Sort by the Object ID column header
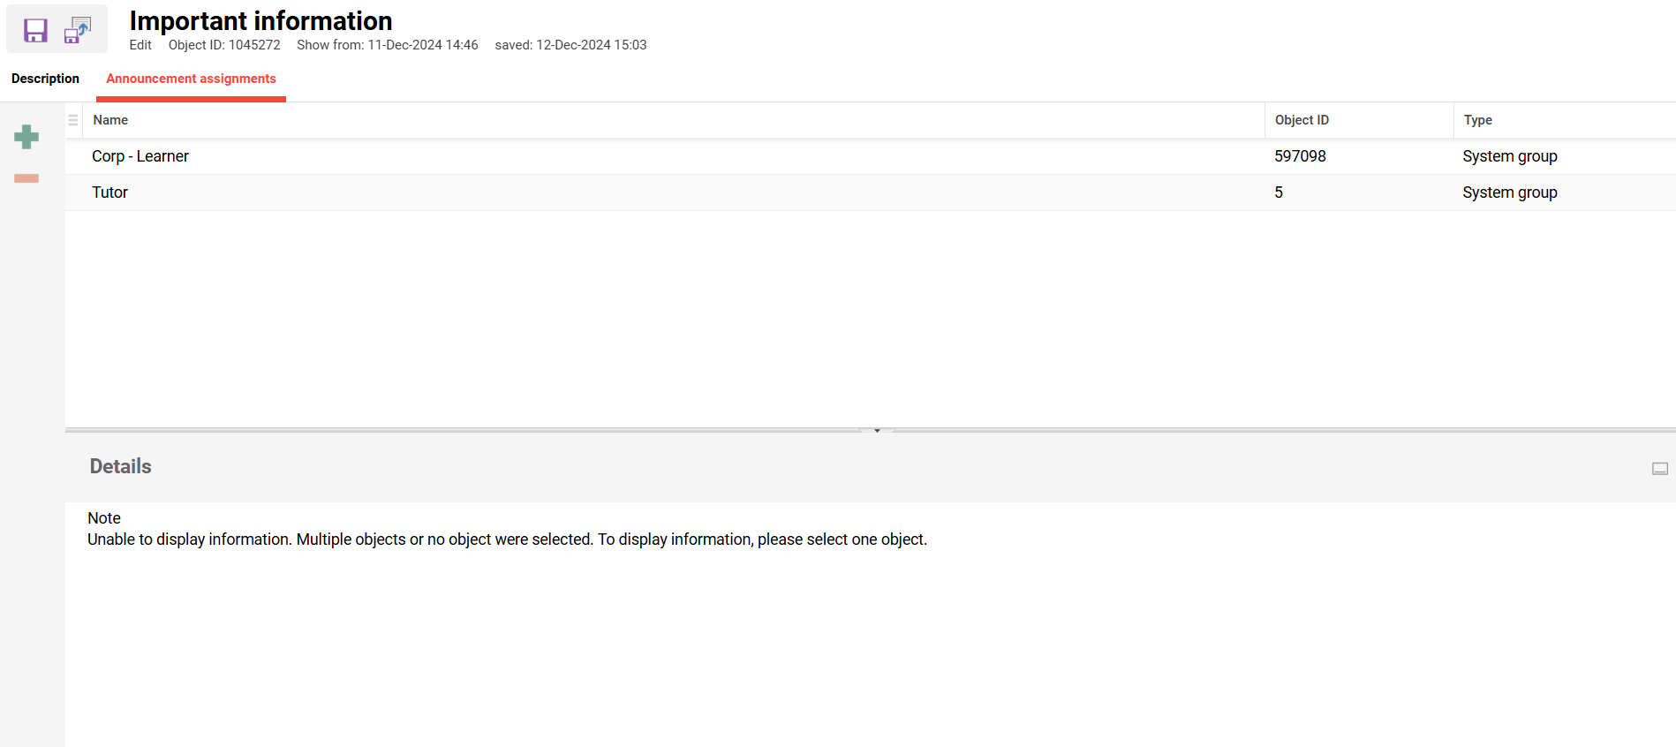This screenshot has height=747, width=1676. 1301,120
